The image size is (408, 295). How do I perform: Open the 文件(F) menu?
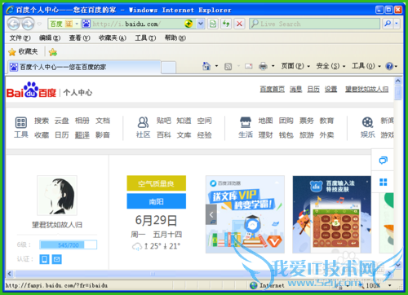coord(20,37)
